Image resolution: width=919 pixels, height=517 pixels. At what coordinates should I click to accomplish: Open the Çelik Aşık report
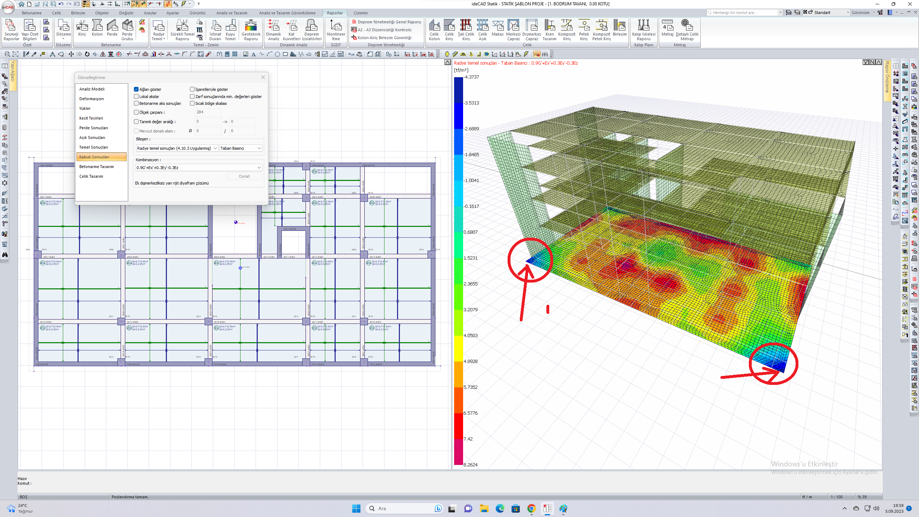click(x=482, y=30)
